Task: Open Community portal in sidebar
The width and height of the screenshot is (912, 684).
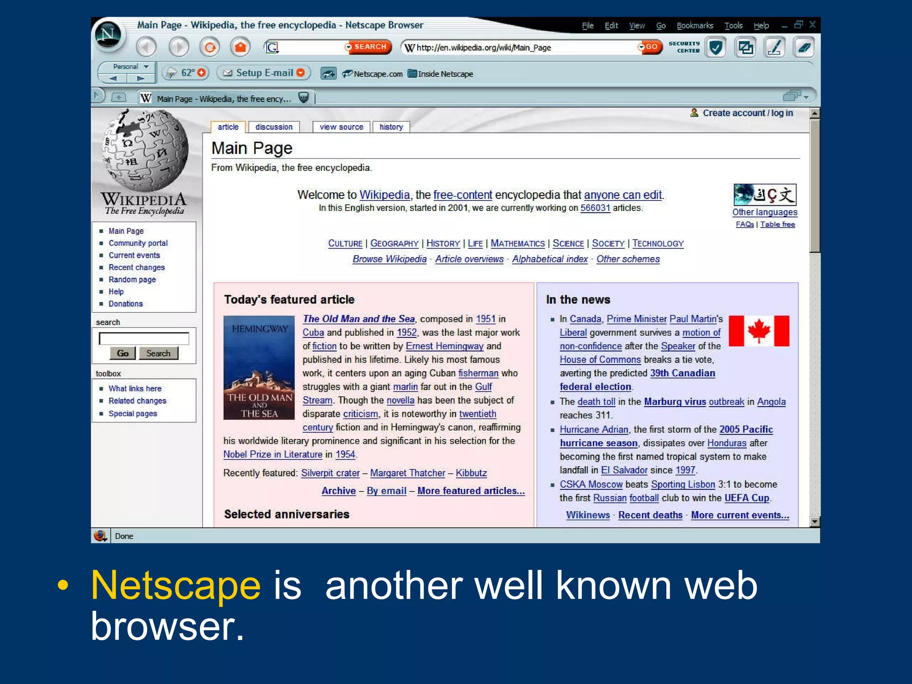Action: 138,243
